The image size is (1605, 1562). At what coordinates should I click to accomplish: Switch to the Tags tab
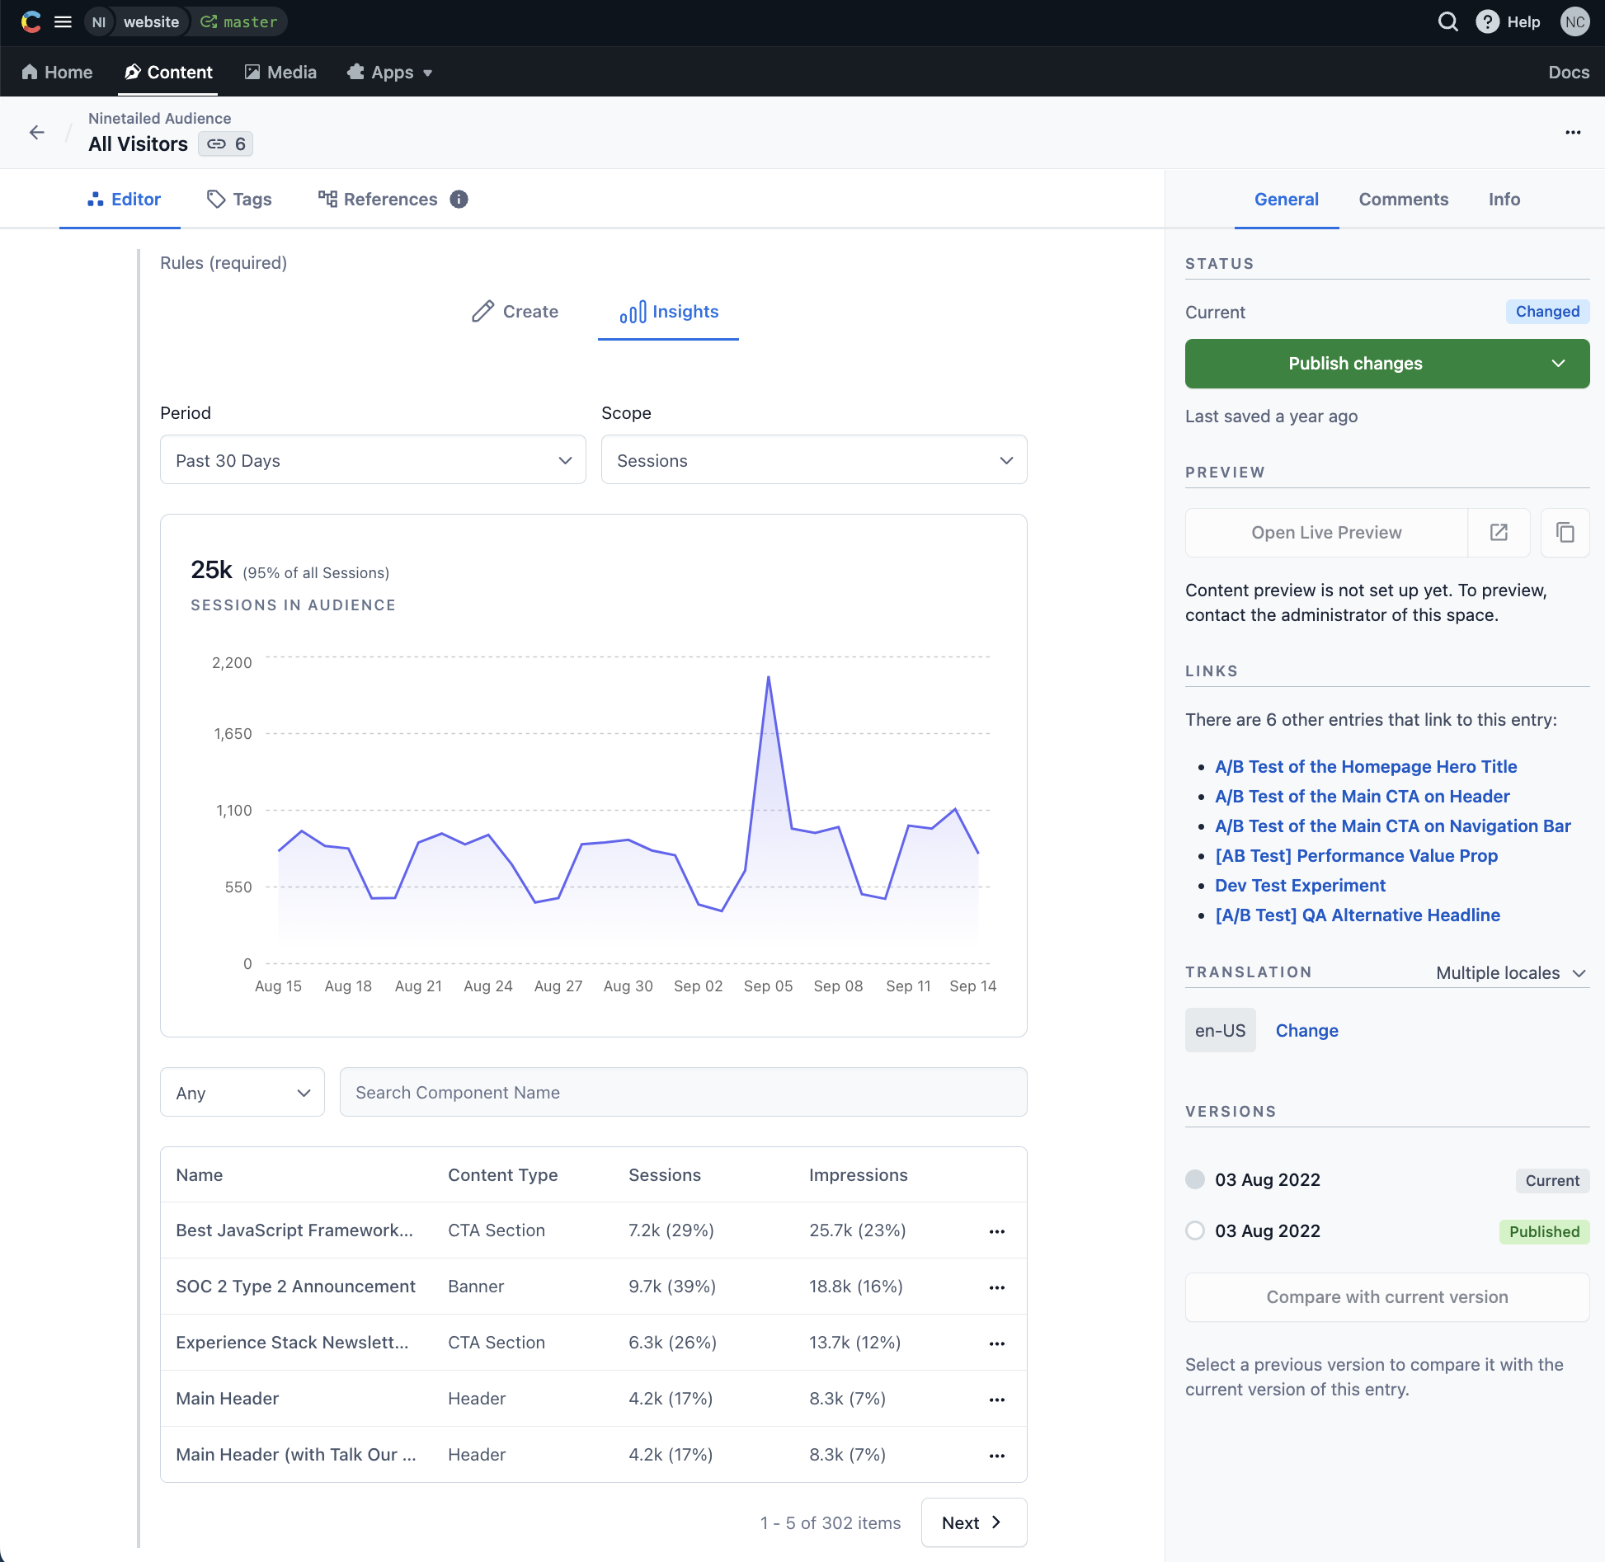[239, 200]
